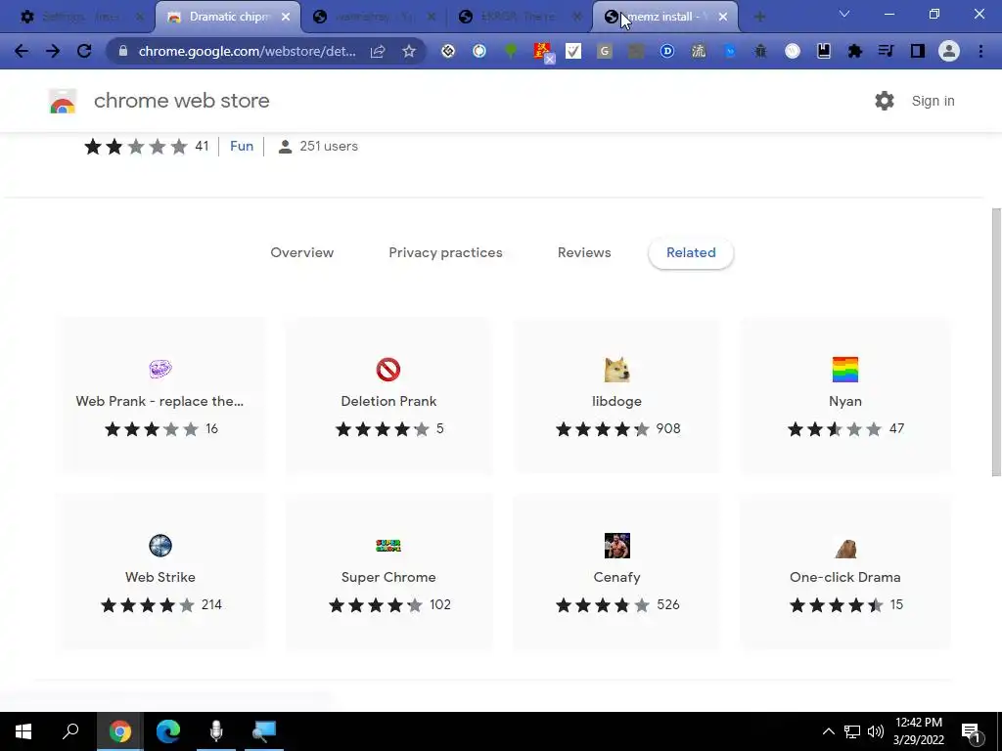The height and width of the screenshot is (751, 1002).
Task: Open Chrome three-dot menu
Action: (980, 51)
